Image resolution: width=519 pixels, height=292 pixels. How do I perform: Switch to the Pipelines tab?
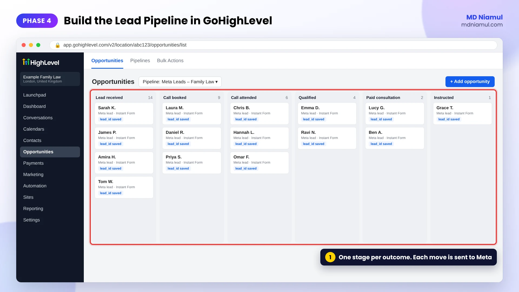140,61
